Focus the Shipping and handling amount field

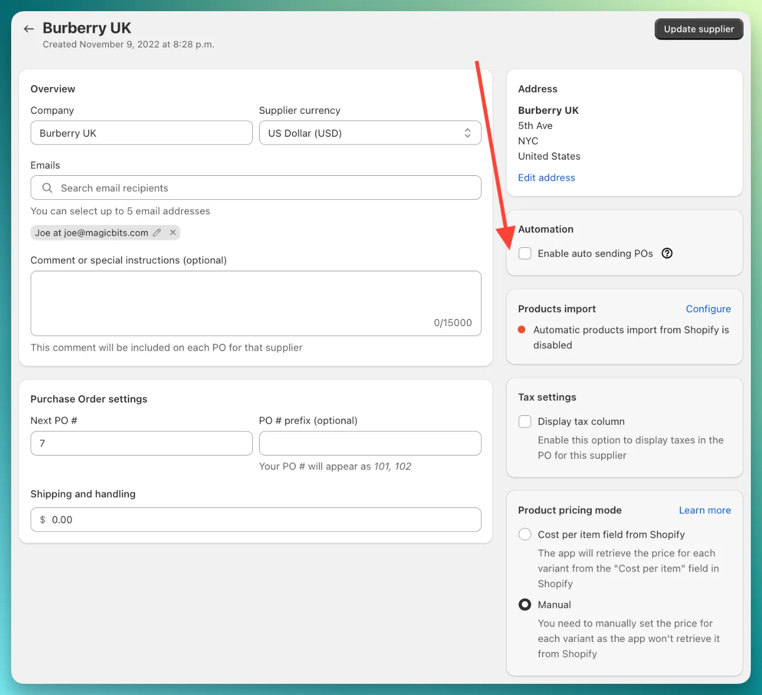(256, 520)
